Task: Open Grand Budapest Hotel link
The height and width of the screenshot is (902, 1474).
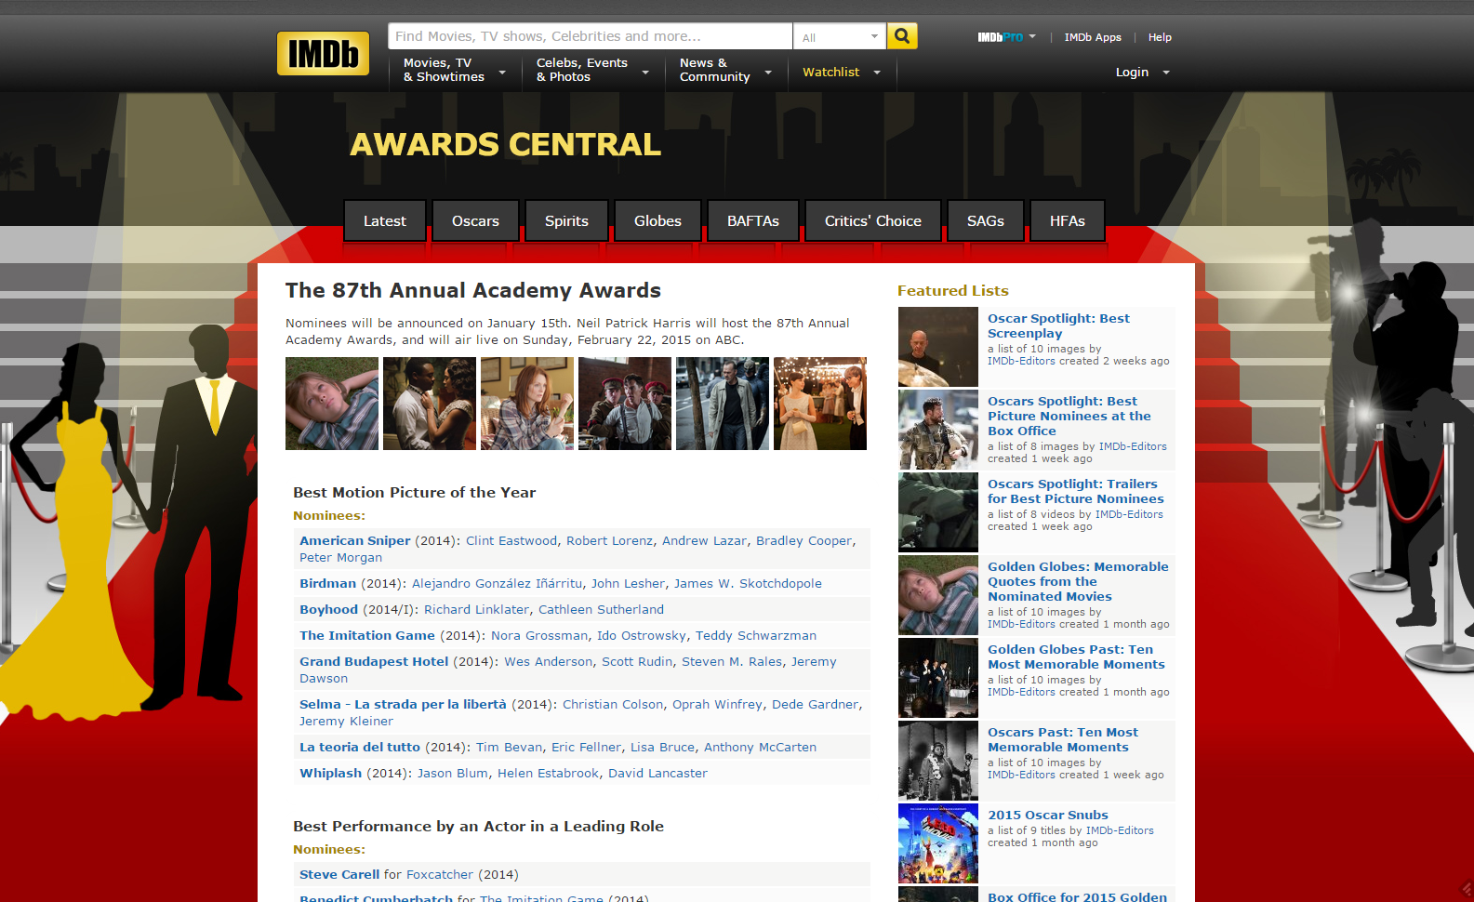Action: (374, 662)
